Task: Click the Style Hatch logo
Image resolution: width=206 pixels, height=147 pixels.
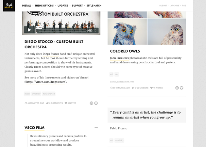Action: [9, 6]
